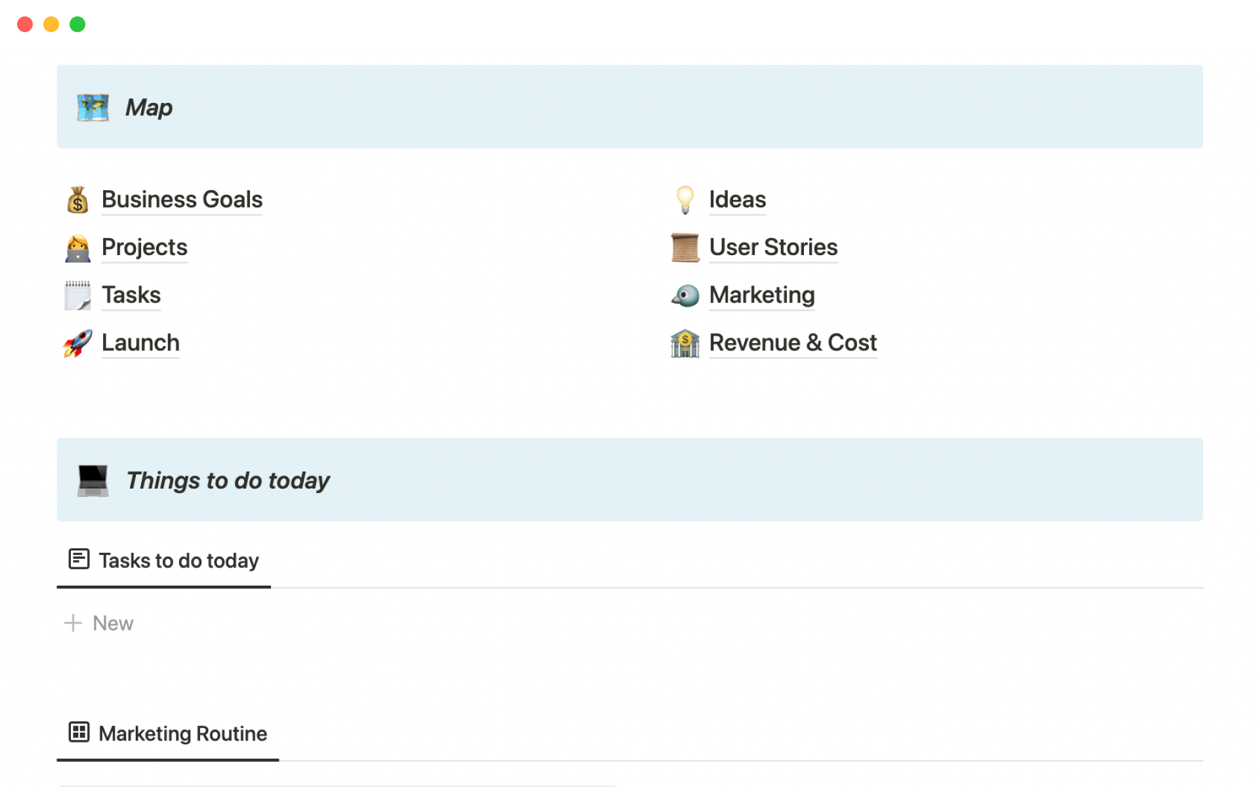The height and width of the screenshot is (787, 1260).
Task: Open the Business Goals page link
Action: click(x=182, y=199)
